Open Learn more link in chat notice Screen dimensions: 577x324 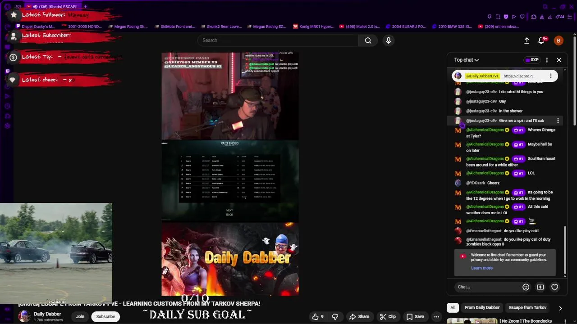(482, 268)
